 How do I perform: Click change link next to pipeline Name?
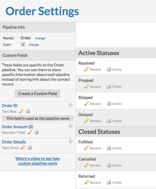tap(40, 38)
